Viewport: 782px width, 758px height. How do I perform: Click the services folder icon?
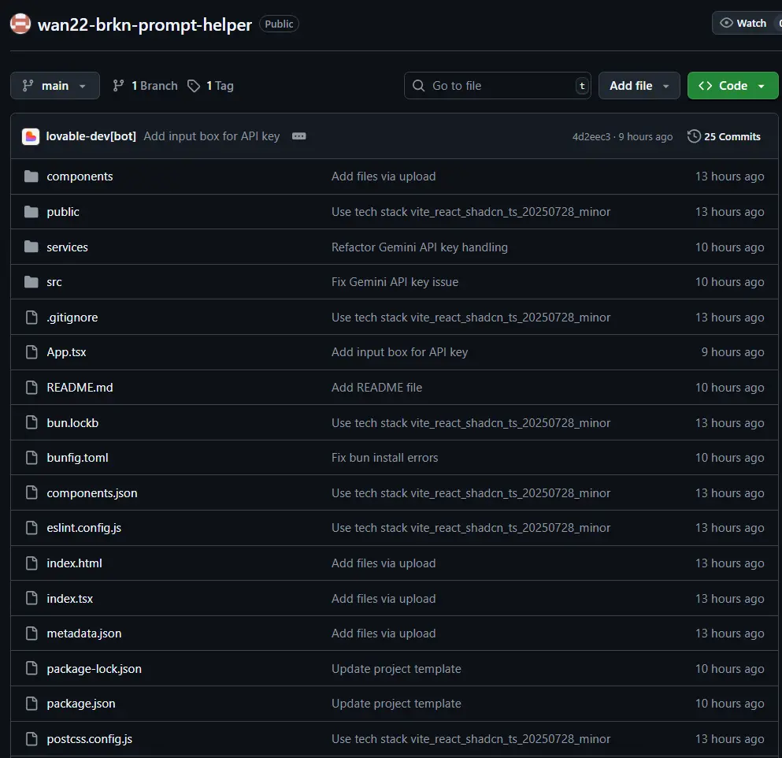click(x=32, y=247)
